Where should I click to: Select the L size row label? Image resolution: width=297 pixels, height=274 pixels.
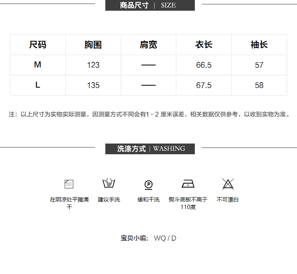tap(38, 85)
